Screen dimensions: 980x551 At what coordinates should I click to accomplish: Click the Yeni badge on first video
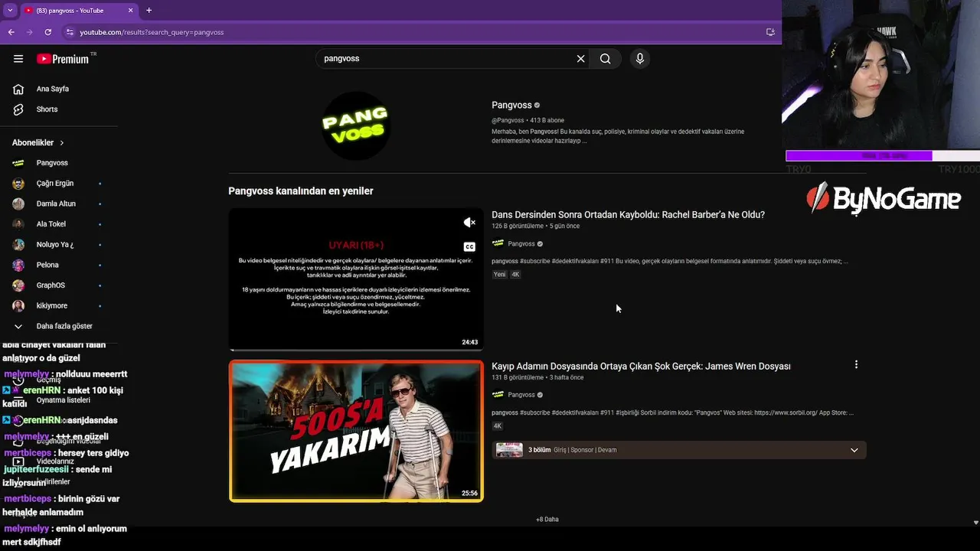coord(499,275)
